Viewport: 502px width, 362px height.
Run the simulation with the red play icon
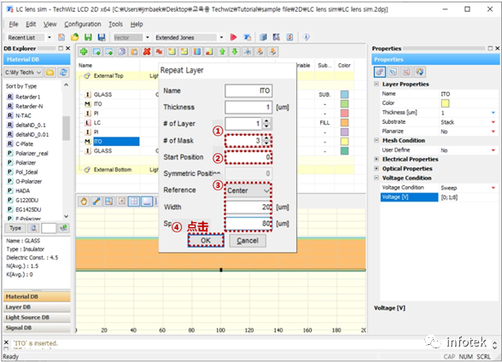(233, 37)
